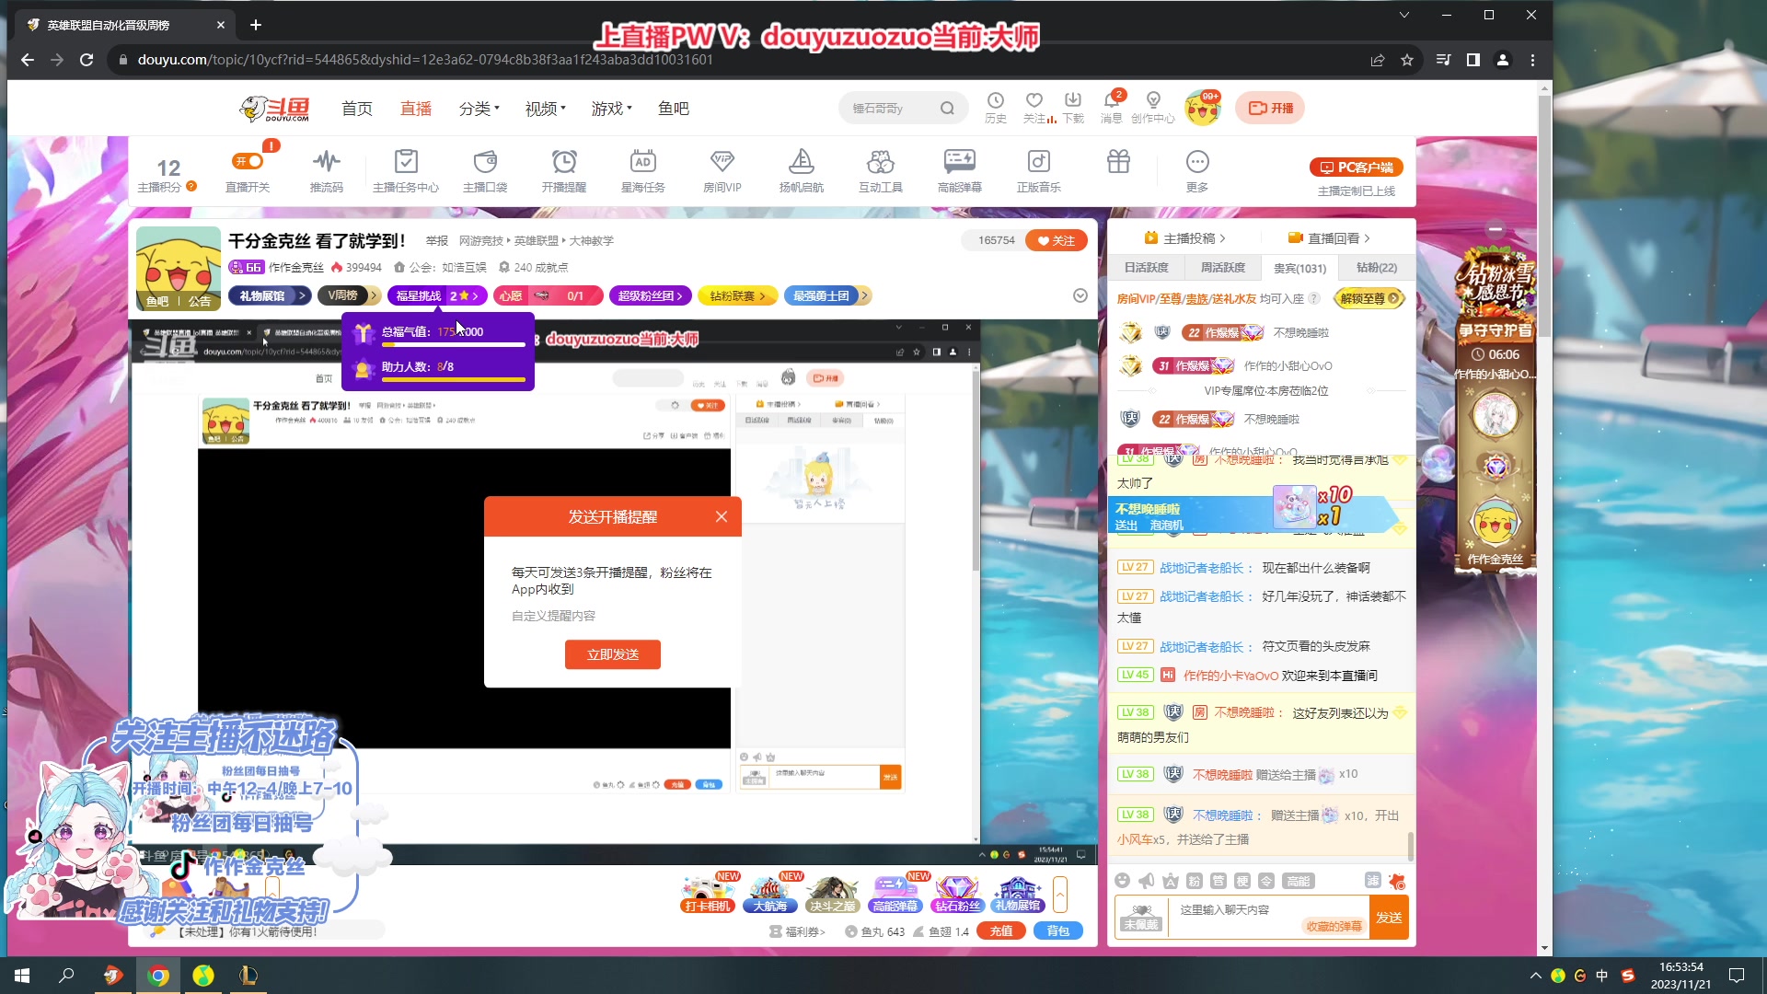Click the orange 关注 follow button

1057,240
